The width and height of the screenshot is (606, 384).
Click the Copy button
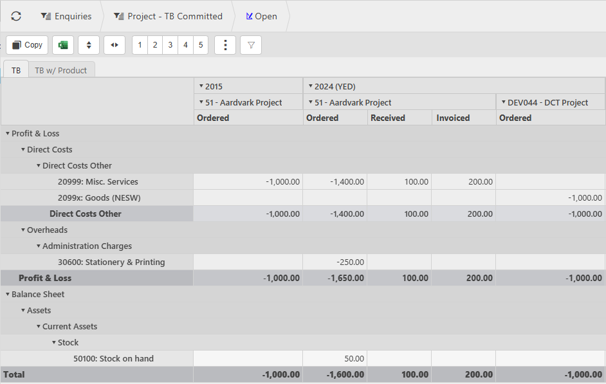27,45
